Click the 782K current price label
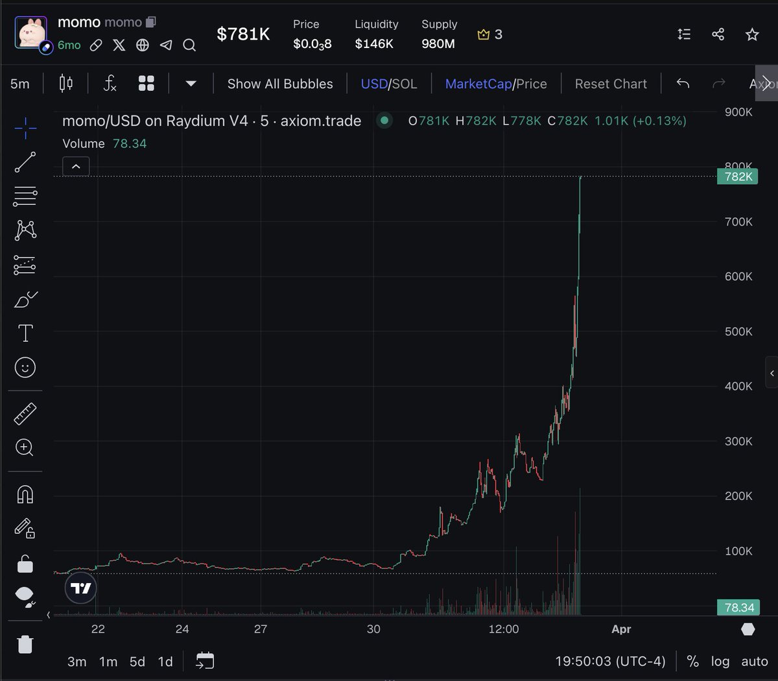Image resolution: width=778 pixels, height=681 pixels. tap(738, 176)
